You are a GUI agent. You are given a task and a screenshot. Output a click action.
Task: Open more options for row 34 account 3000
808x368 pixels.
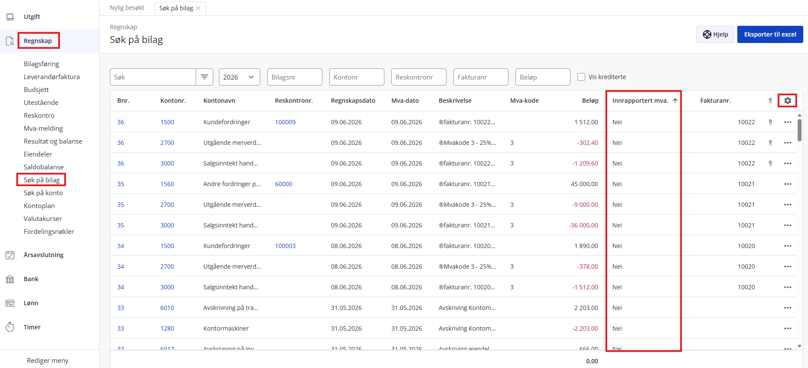788,287
